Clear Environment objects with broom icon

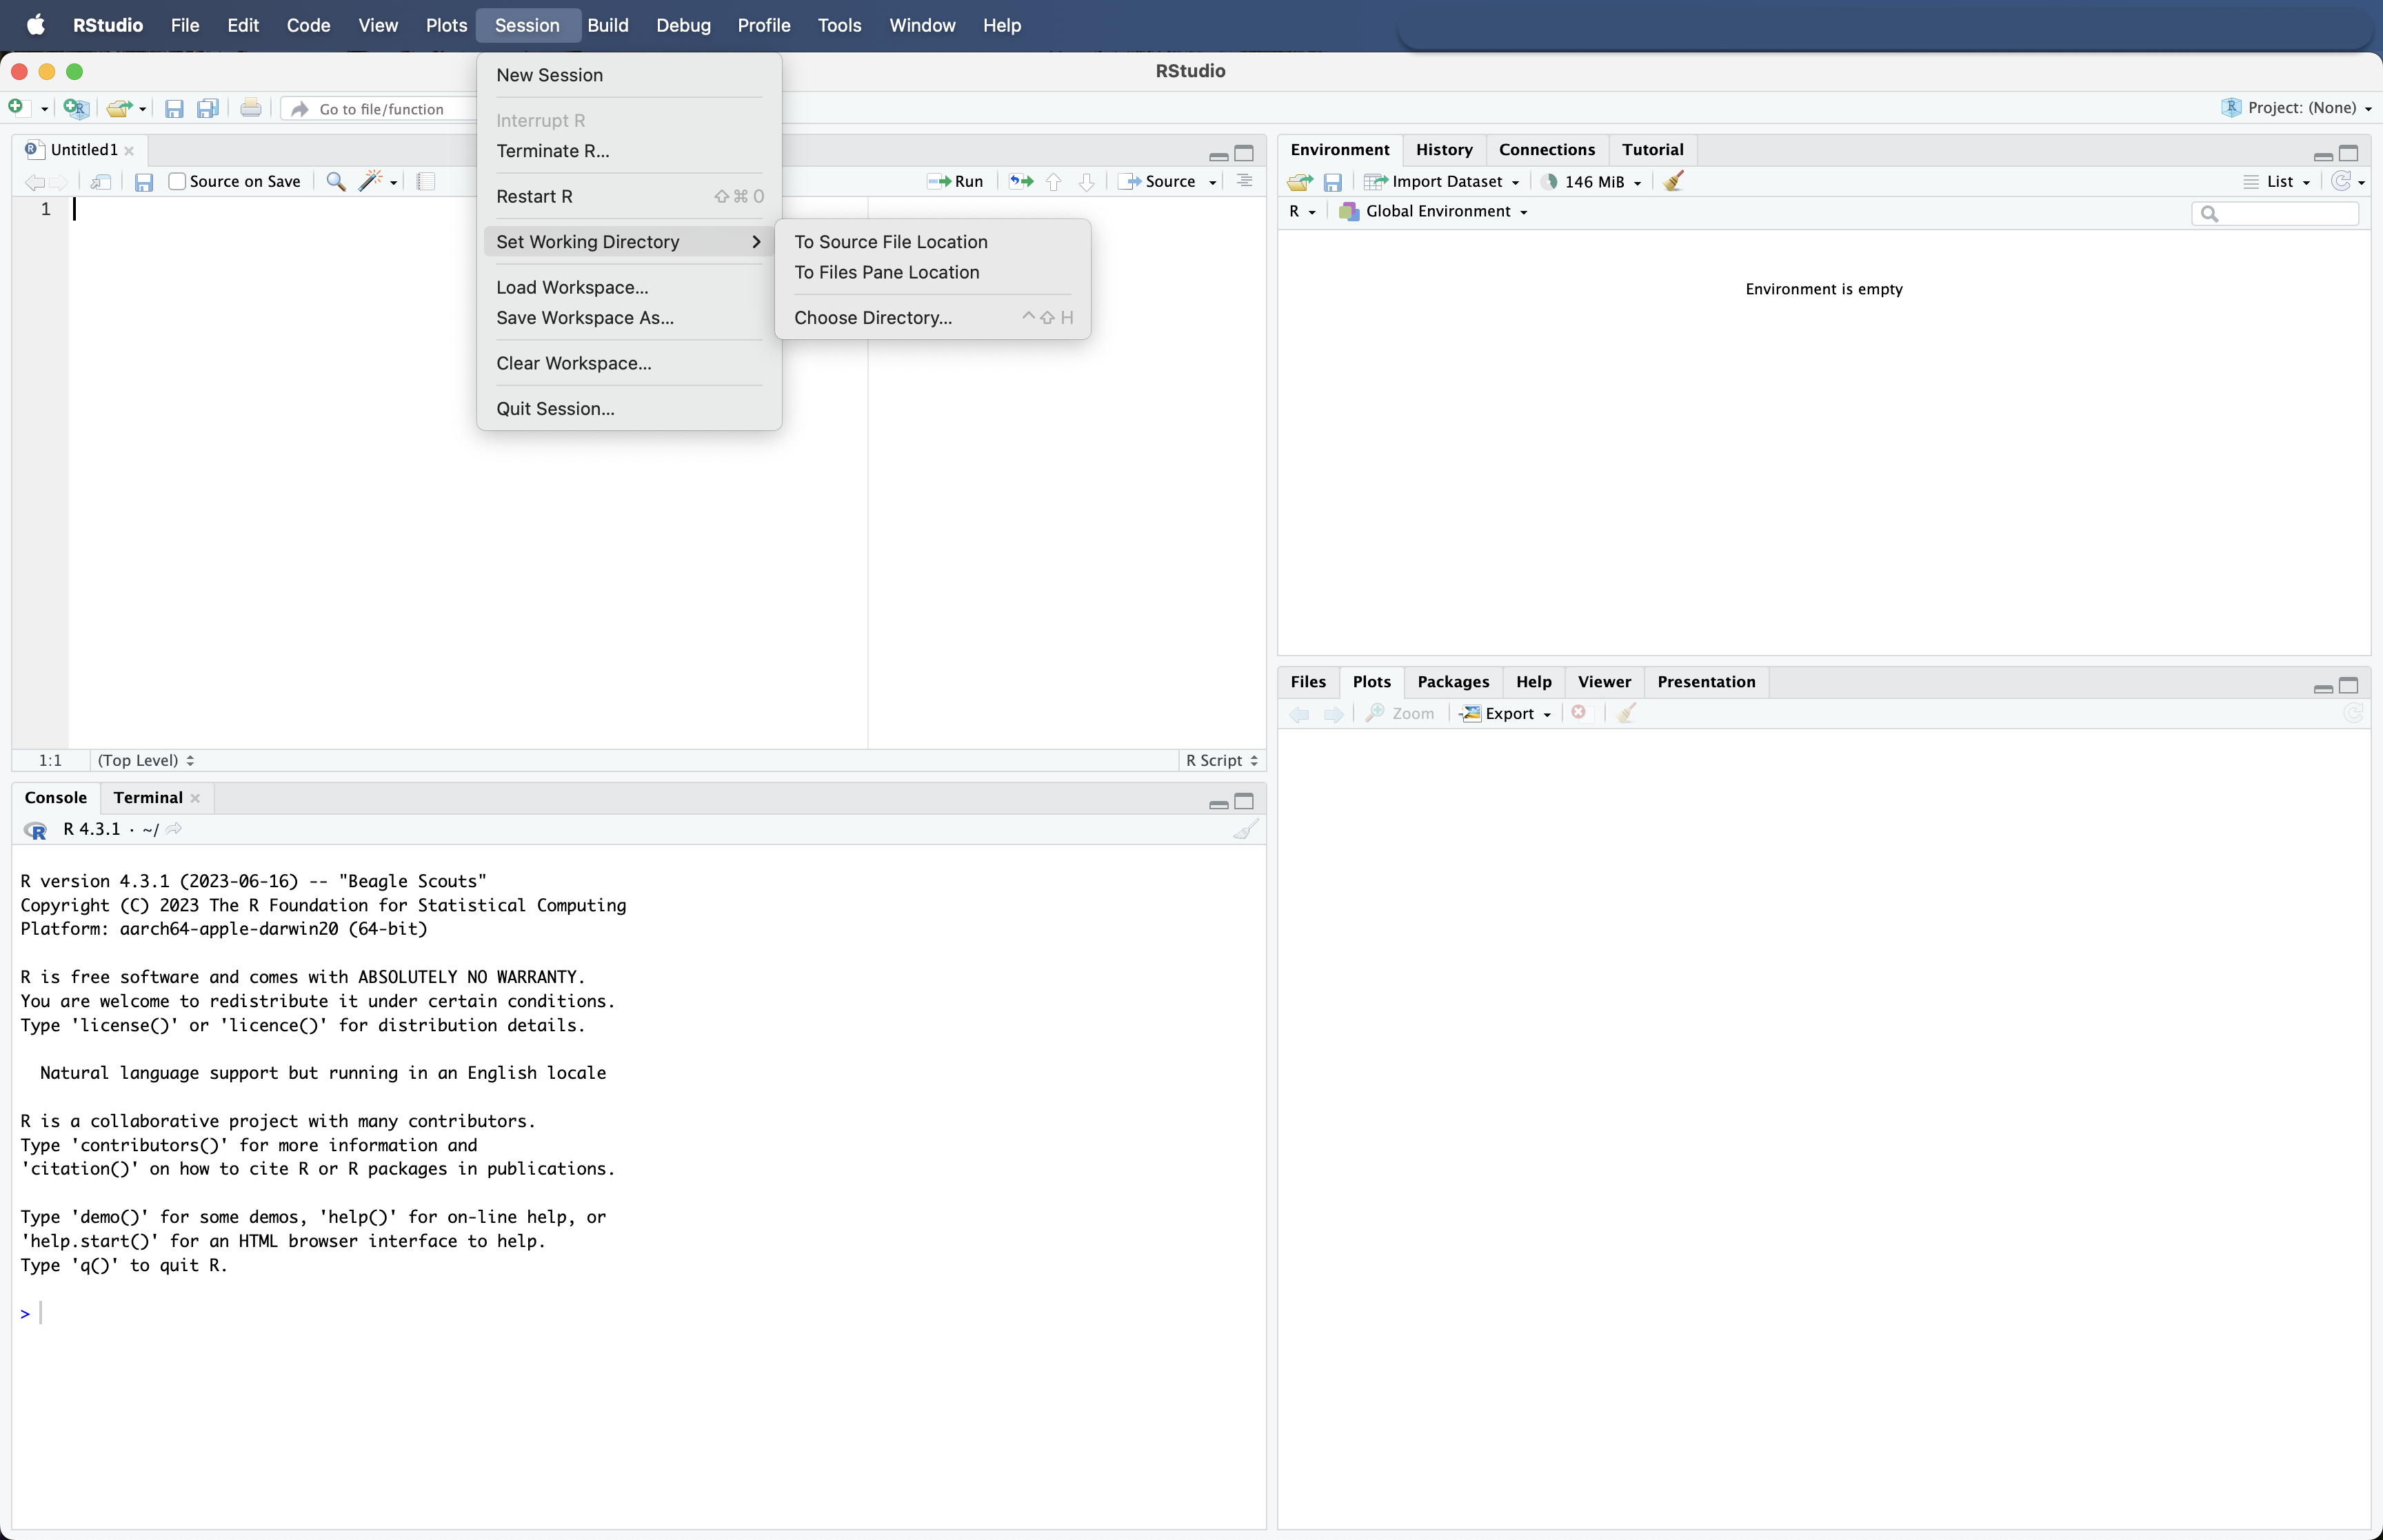pos(1674,181)
